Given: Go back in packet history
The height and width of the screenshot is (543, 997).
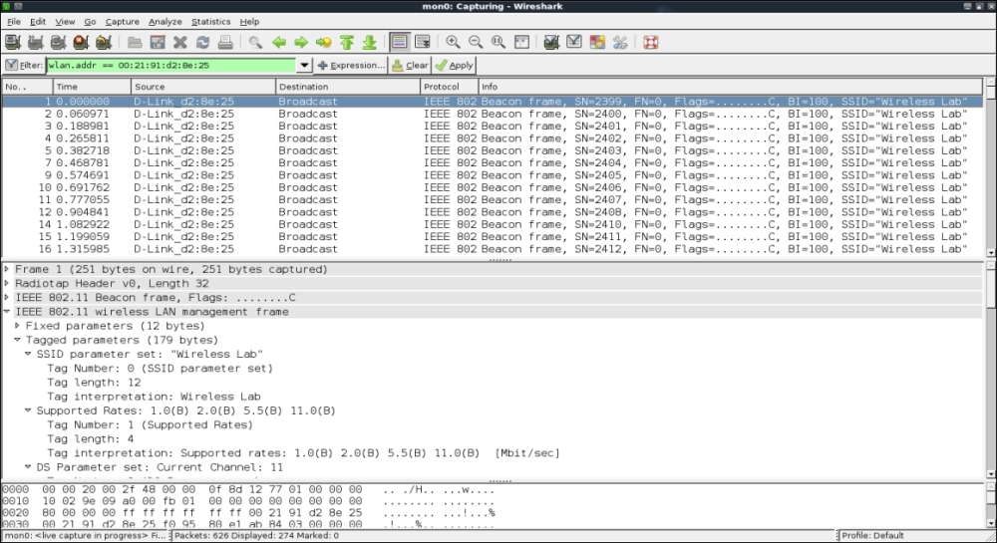Looking at the screenshot, I should tap(278, 43).
